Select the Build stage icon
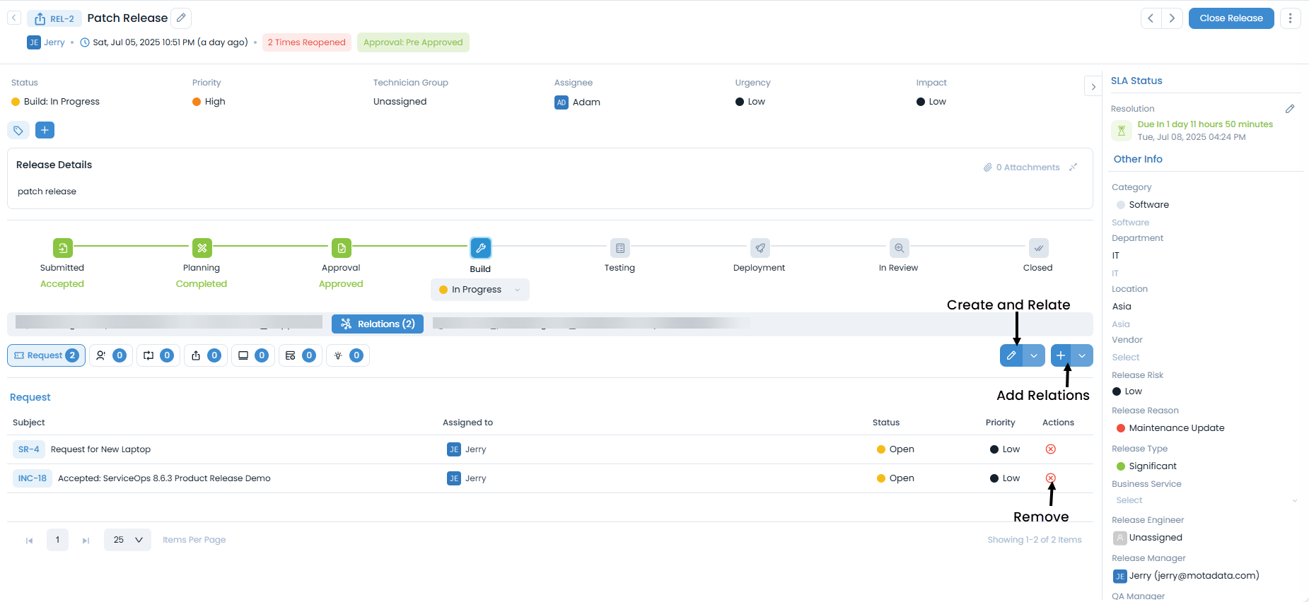 click(x=481, y=248)
